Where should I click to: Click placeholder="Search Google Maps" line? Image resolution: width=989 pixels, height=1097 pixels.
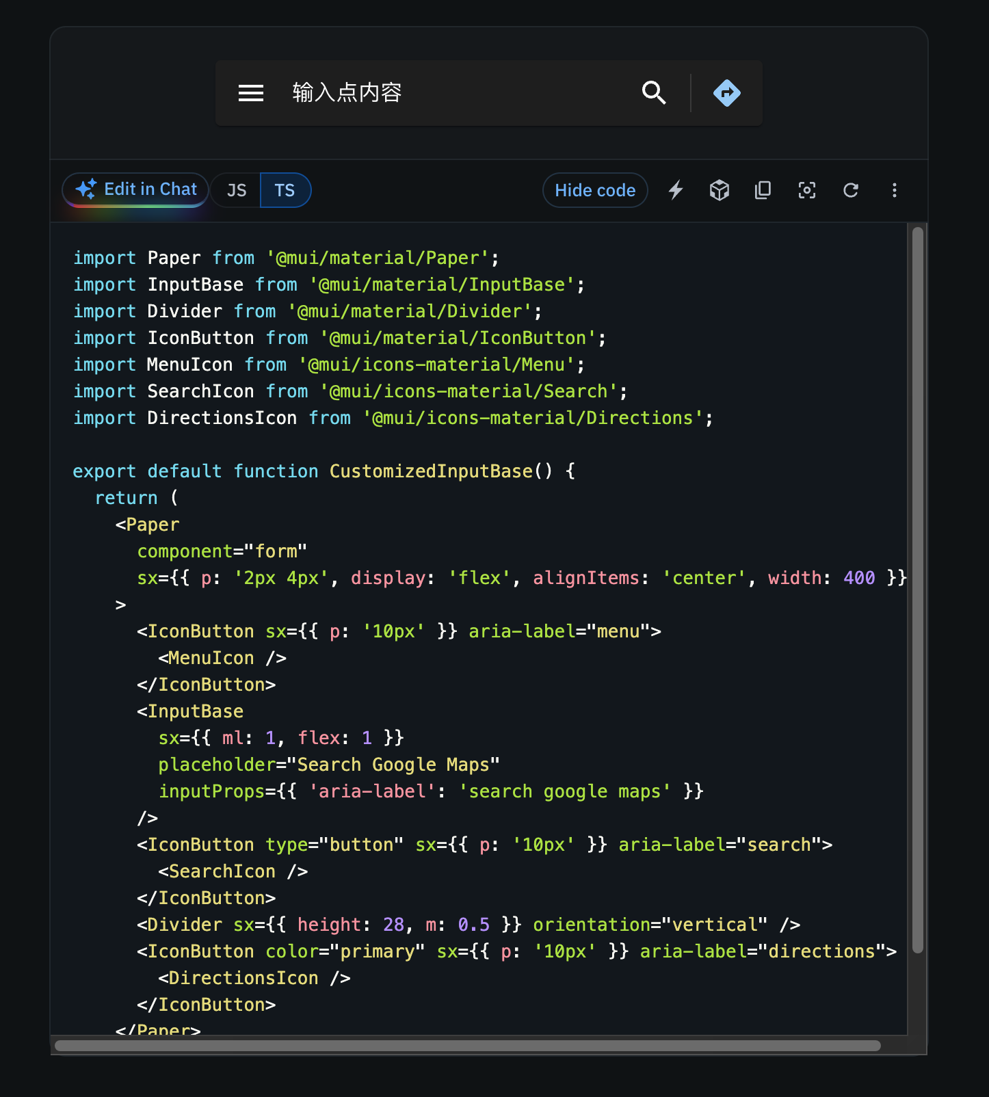coord(329,765)
